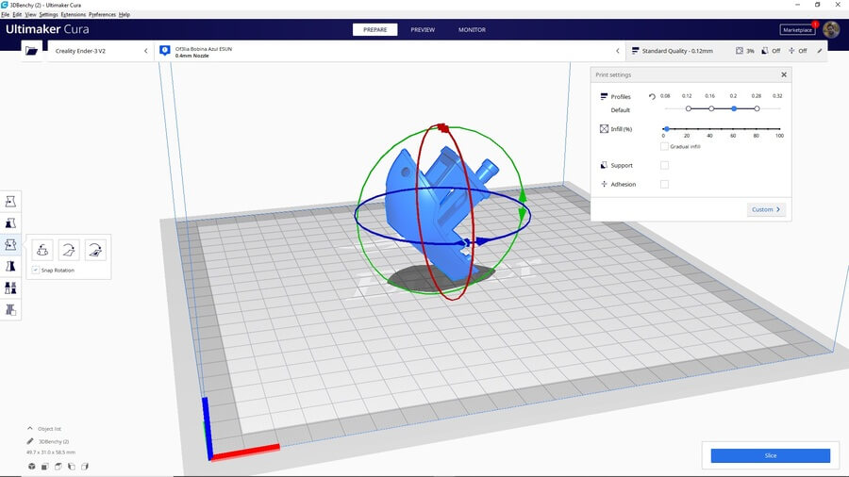Switch to the MONITOR stage

coord(473,30)
